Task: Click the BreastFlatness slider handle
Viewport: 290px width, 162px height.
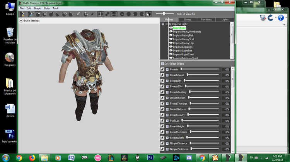Action: pyautogui.click(x=189, y=109)
